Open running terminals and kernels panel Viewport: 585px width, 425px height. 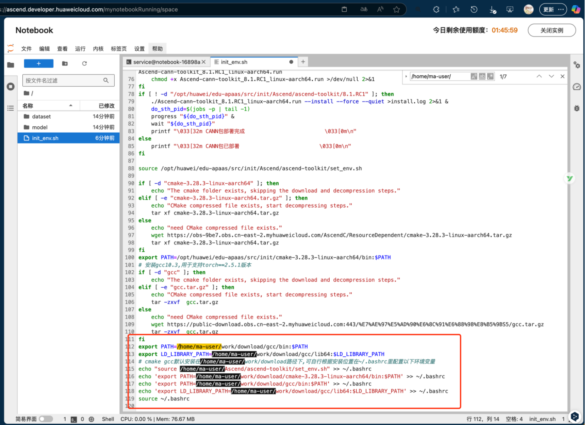[11, 86]
